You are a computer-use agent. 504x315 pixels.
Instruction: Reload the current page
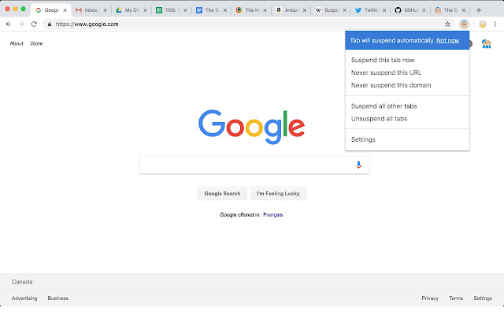(34, 24)
